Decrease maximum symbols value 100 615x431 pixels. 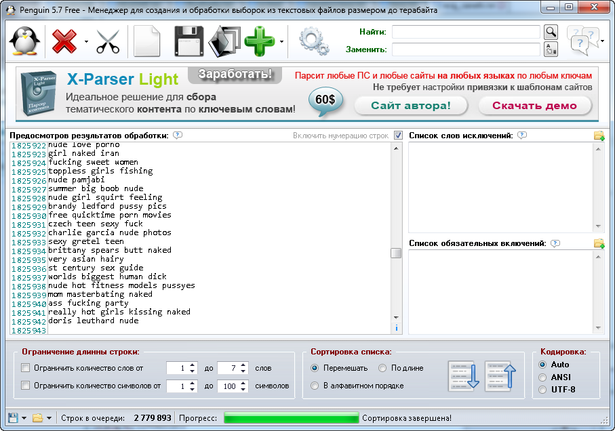tap(243, 389)
